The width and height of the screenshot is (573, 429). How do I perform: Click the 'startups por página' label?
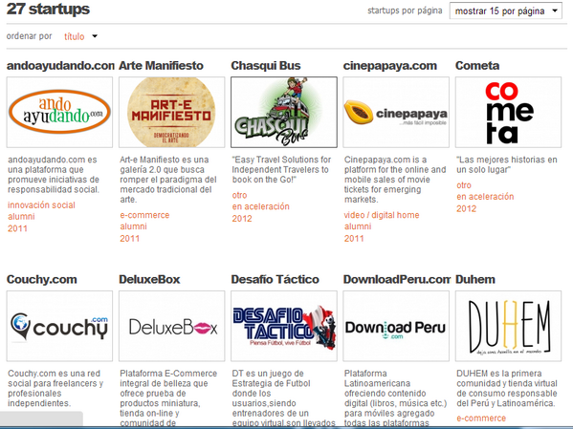405,11
